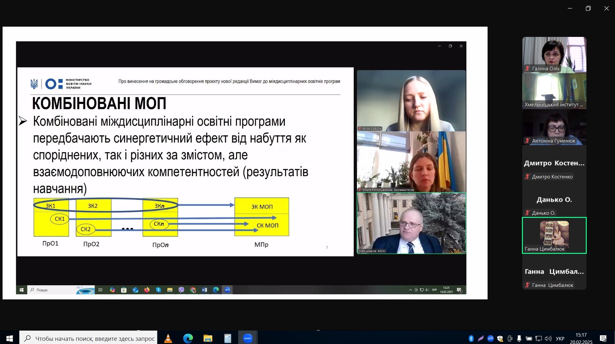
Task: Switch the УКР input language in the outer tray
Action: (x=560, y=339)
